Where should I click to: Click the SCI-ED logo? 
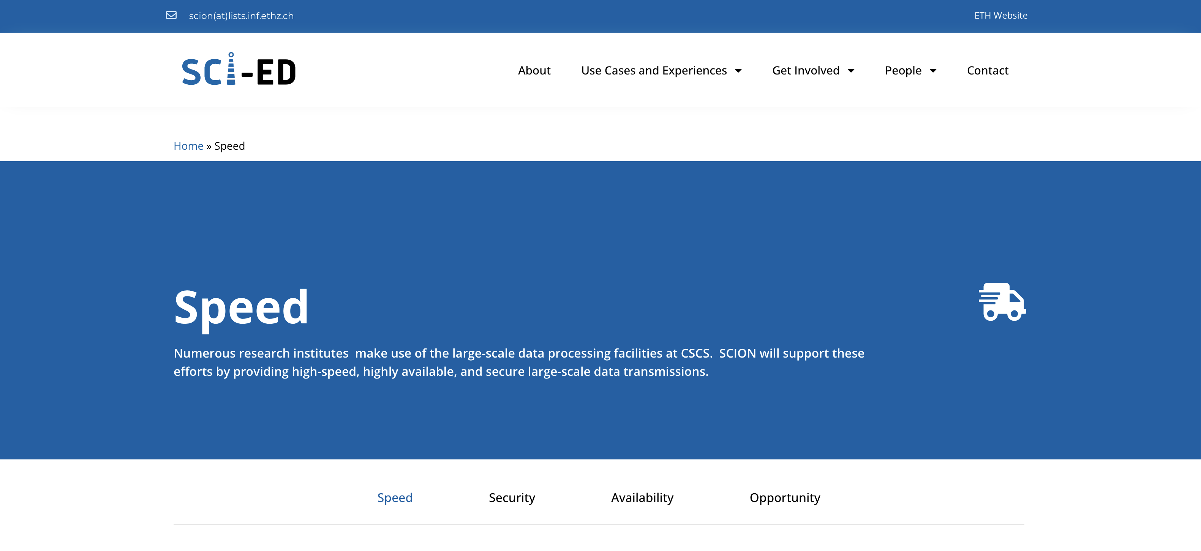[239, 70]
